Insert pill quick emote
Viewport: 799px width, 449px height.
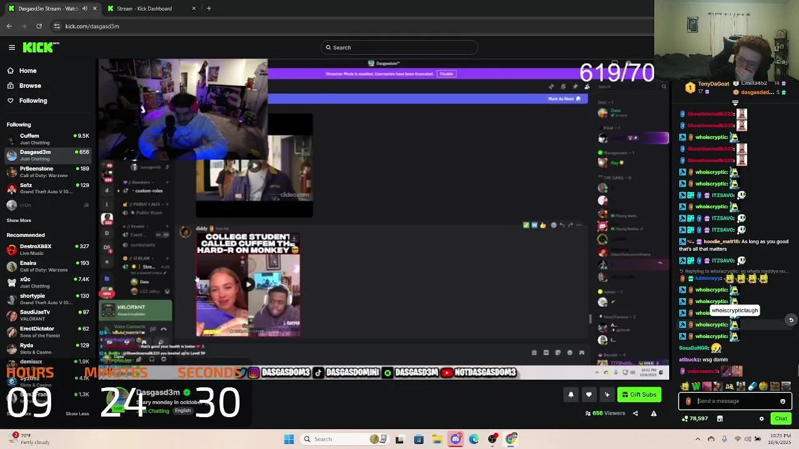point(752,387)
